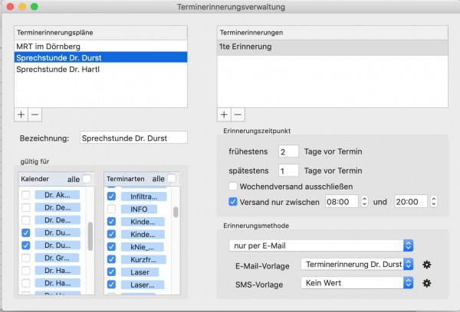Check the INFO Terminart checkbox
460x312 pixels.
pyautogui.click(x=111, y=209)
